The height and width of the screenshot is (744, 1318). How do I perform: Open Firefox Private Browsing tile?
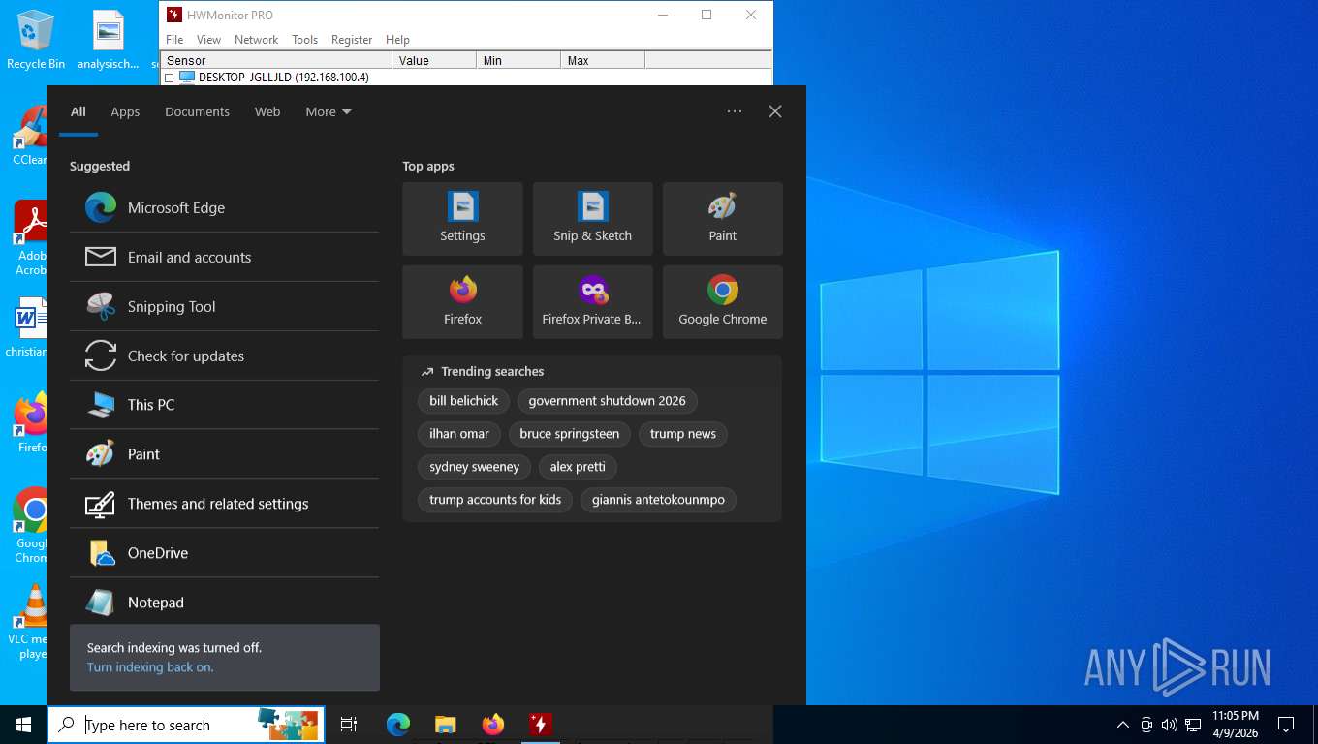(592, 302)
